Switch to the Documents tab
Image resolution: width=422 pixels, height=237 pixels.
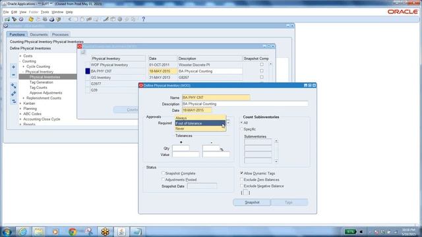tap(39, 34)
